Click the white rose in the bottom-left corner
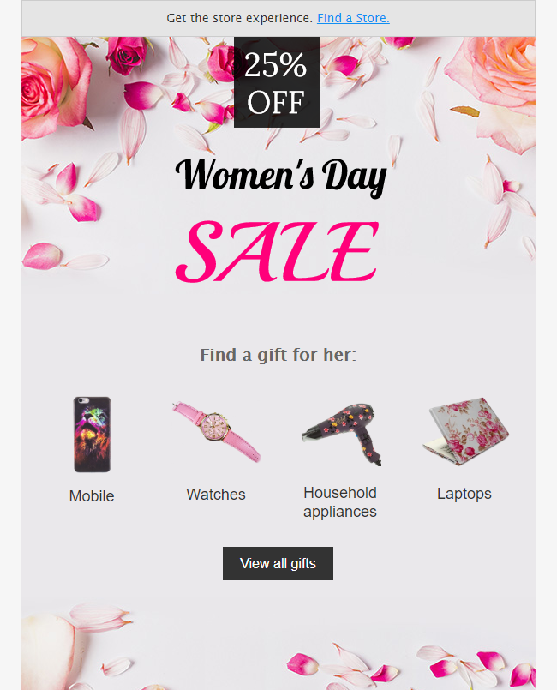557x690 pixels. point(47,656)
